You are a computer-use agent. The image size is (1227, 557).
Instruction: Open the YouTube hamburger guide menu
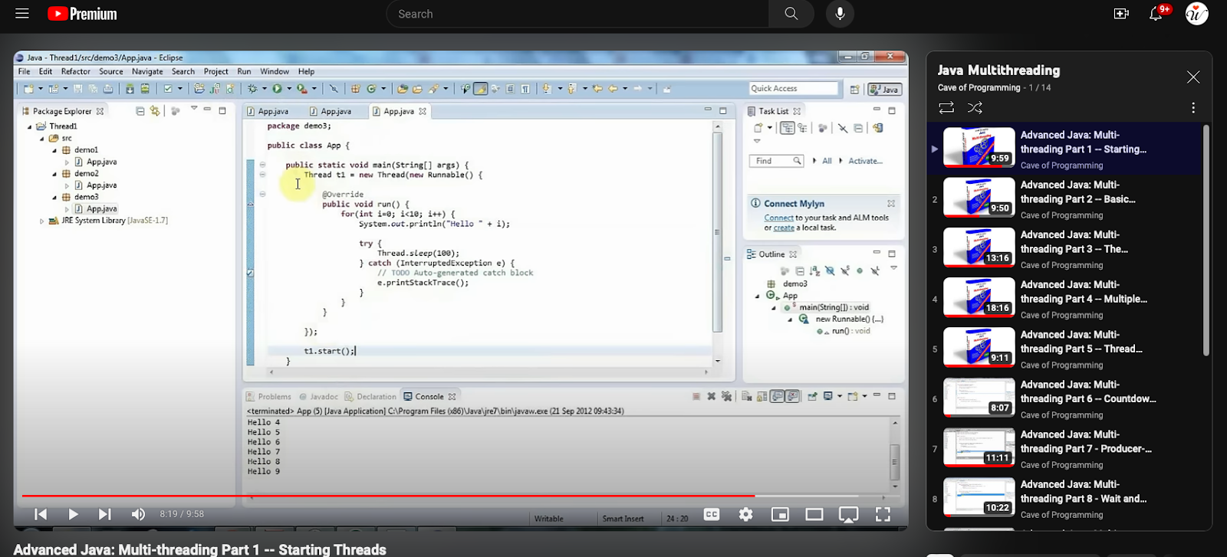pyautogui.click(x=22, y=14)
